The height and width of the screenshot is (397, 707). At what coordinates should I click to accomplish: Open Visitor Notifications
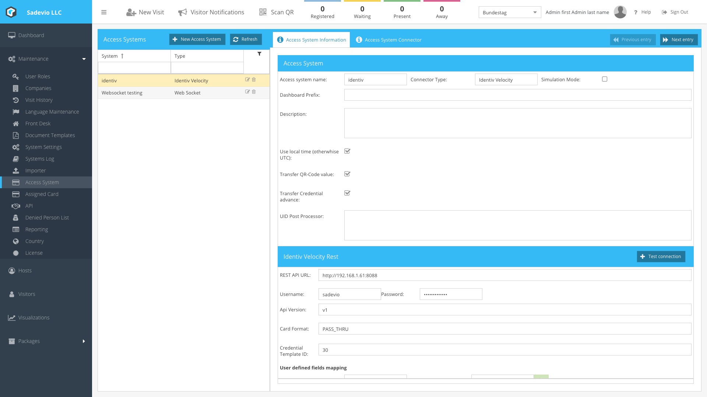point(211,12)
